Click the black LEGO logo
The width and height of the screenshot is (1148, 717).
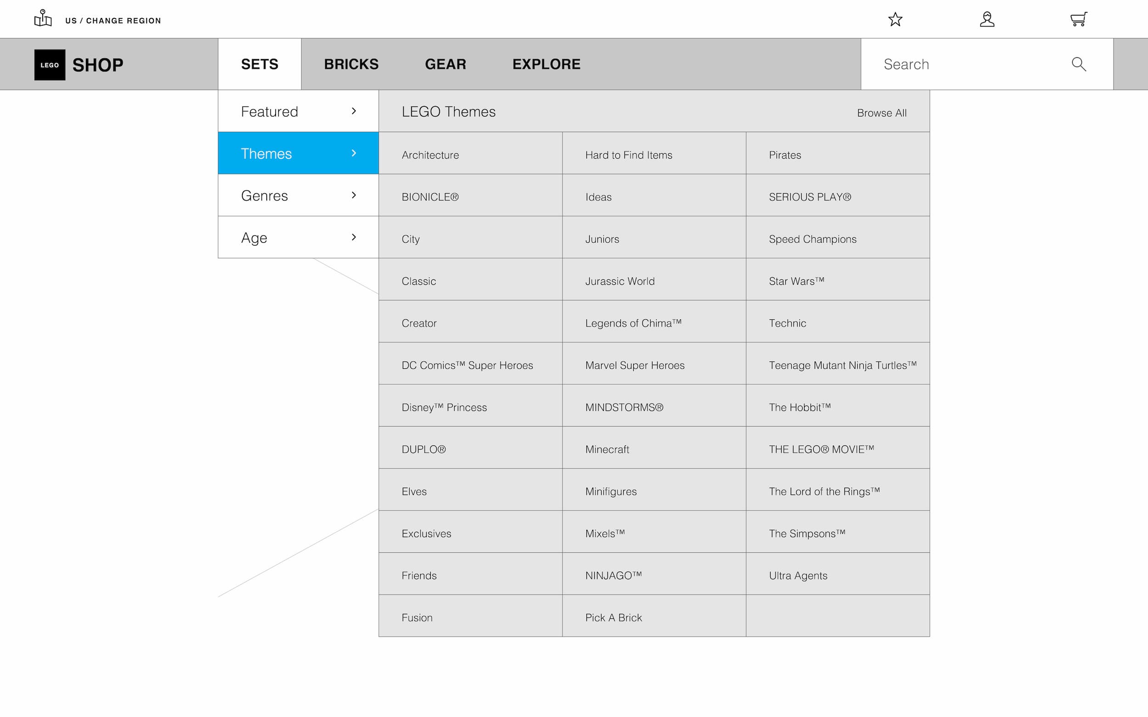click(50, 65)
